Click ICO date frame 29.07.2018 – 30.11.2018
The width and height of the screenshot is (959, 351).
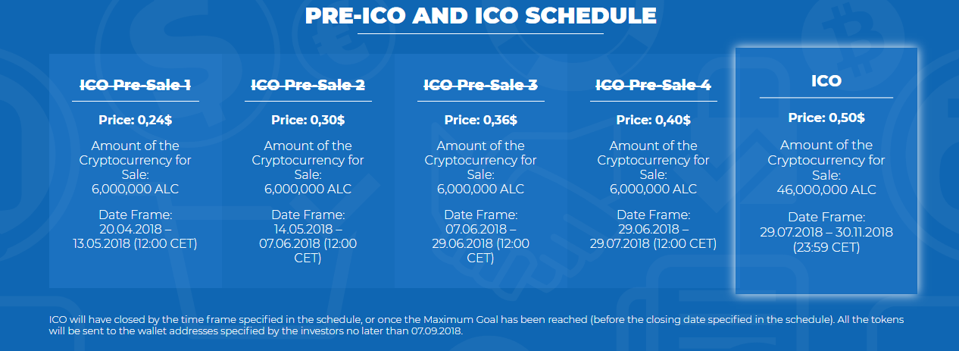pos(826,232)
